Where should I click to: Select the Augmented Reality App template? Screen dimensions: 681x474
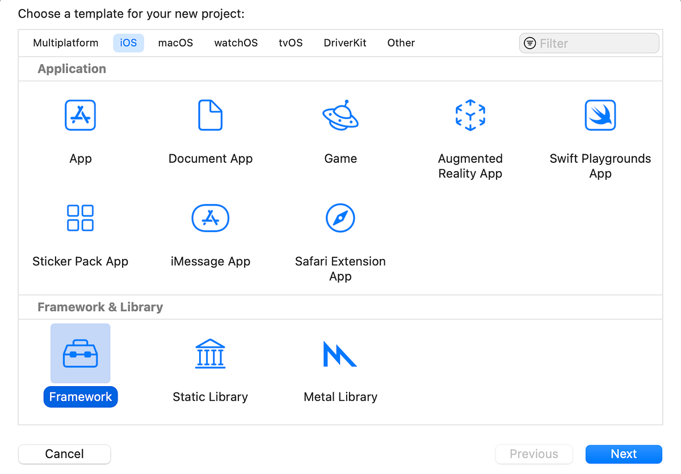470,115
